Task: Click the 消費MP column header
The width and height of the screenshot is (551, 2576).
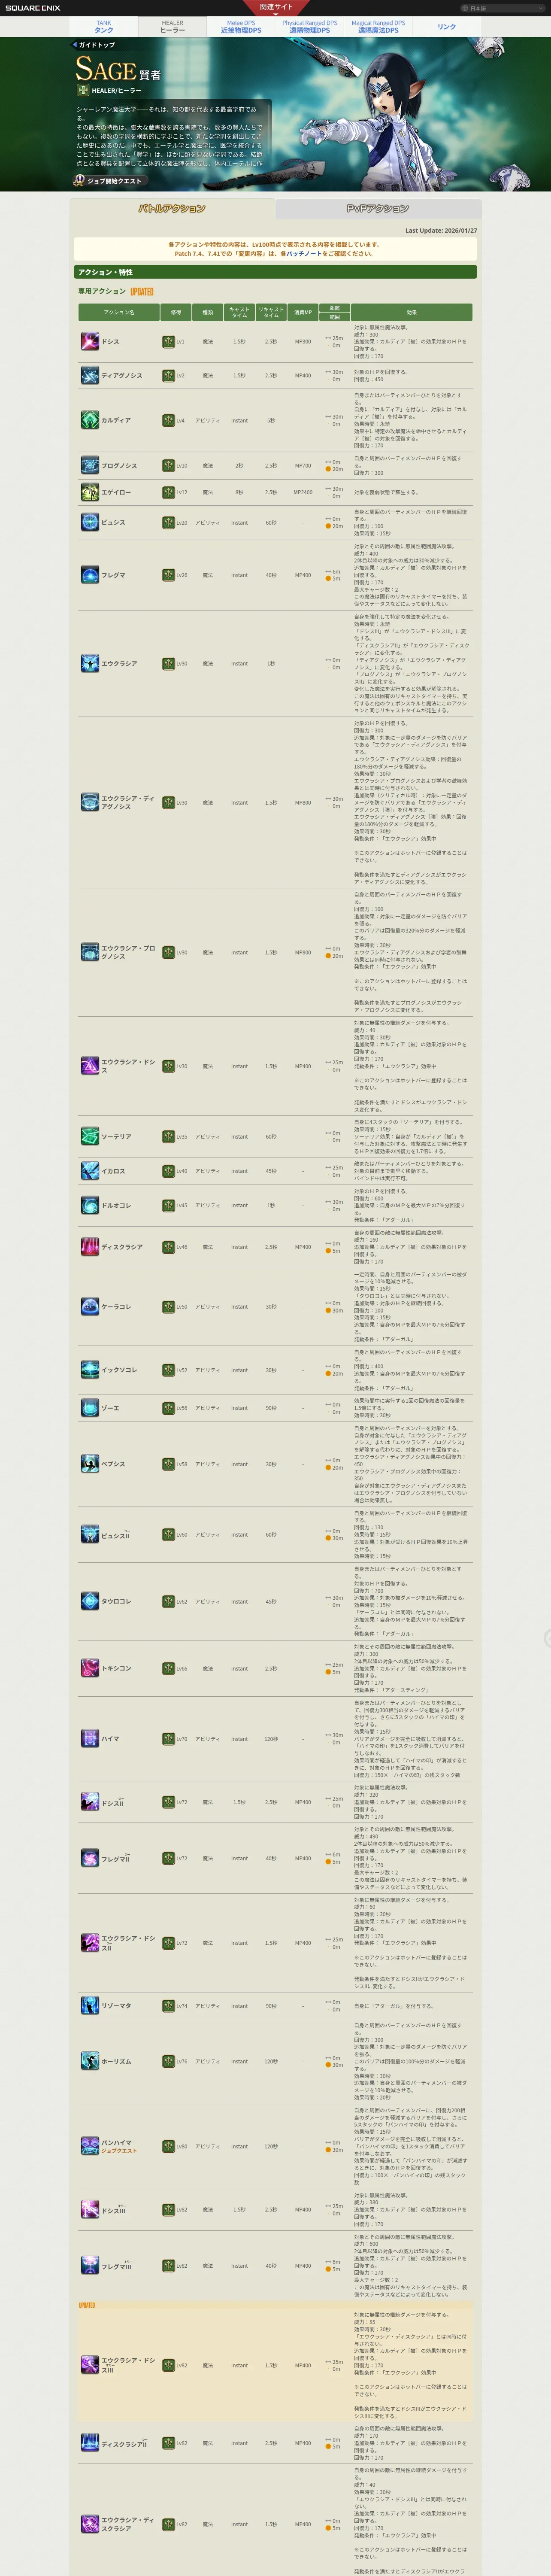Action: click(303, 312)
